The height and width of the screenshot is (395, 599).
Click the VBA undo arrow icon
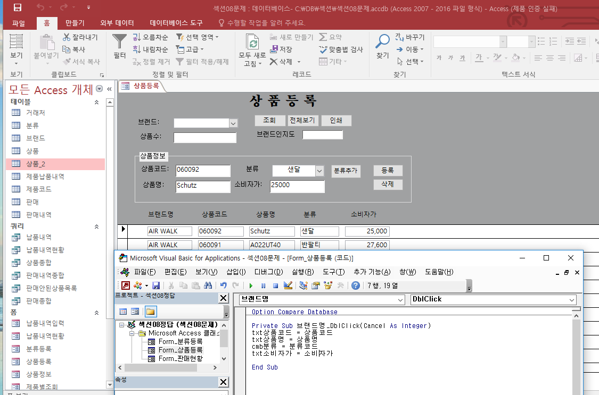tap(224, 285)
